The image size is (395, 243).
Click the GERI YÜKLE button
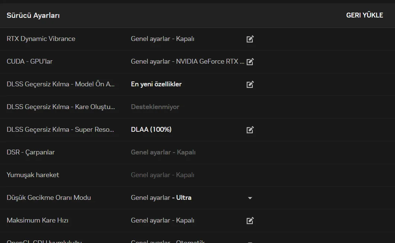pyautogui.click(x=364, y=15)
